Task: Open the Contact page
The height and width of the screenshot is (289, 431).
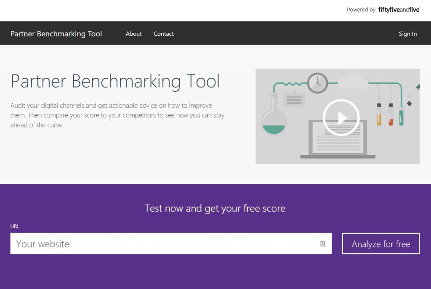Action: point(164,34)
